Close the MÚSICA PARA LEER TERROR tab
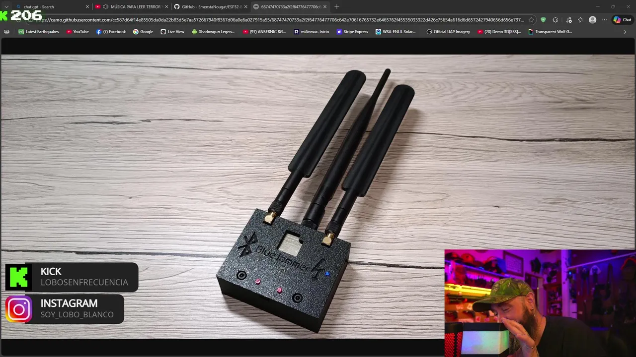Image resolution: width=636 pixels, height=357 pixels. pos(166,7)
